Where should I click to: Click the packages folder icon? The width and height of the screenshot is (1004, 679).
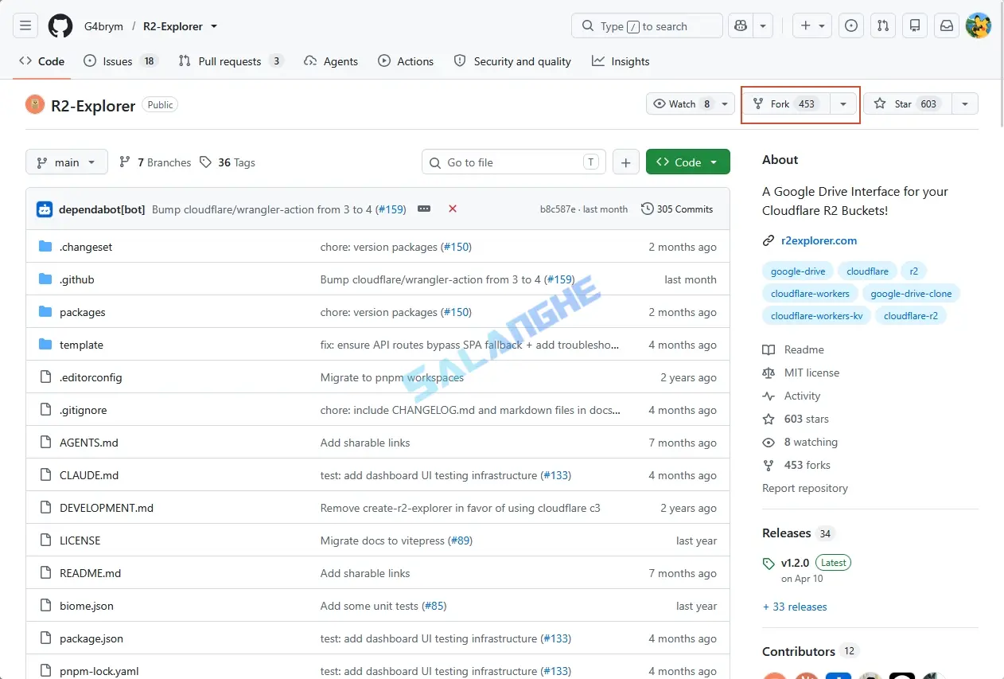click(45, 312)
